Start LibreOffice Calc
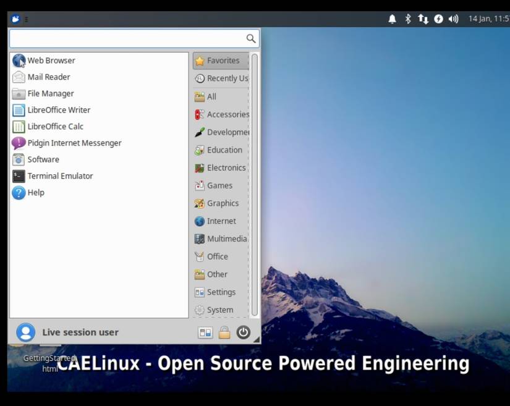Image resolution: width=510 pixels, height=406 pixels. pos(99,127)
